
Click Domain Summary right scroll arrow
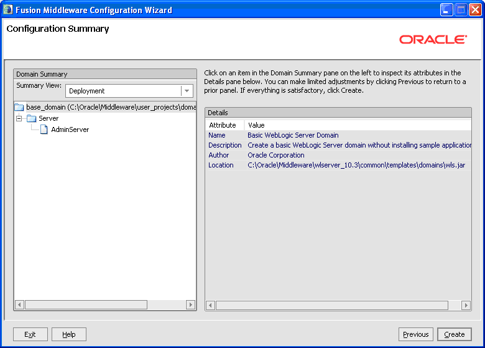pos(190,304)
